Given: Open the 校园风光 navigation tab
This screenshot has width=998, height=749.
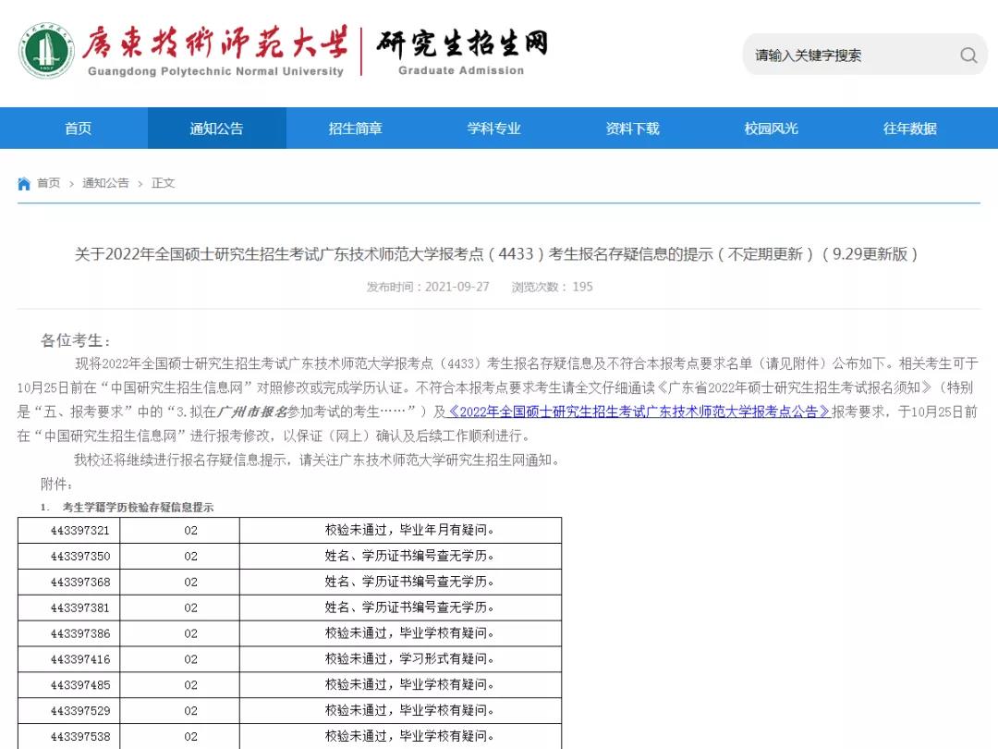Looking at the screenshot, I should coord(772,129).
